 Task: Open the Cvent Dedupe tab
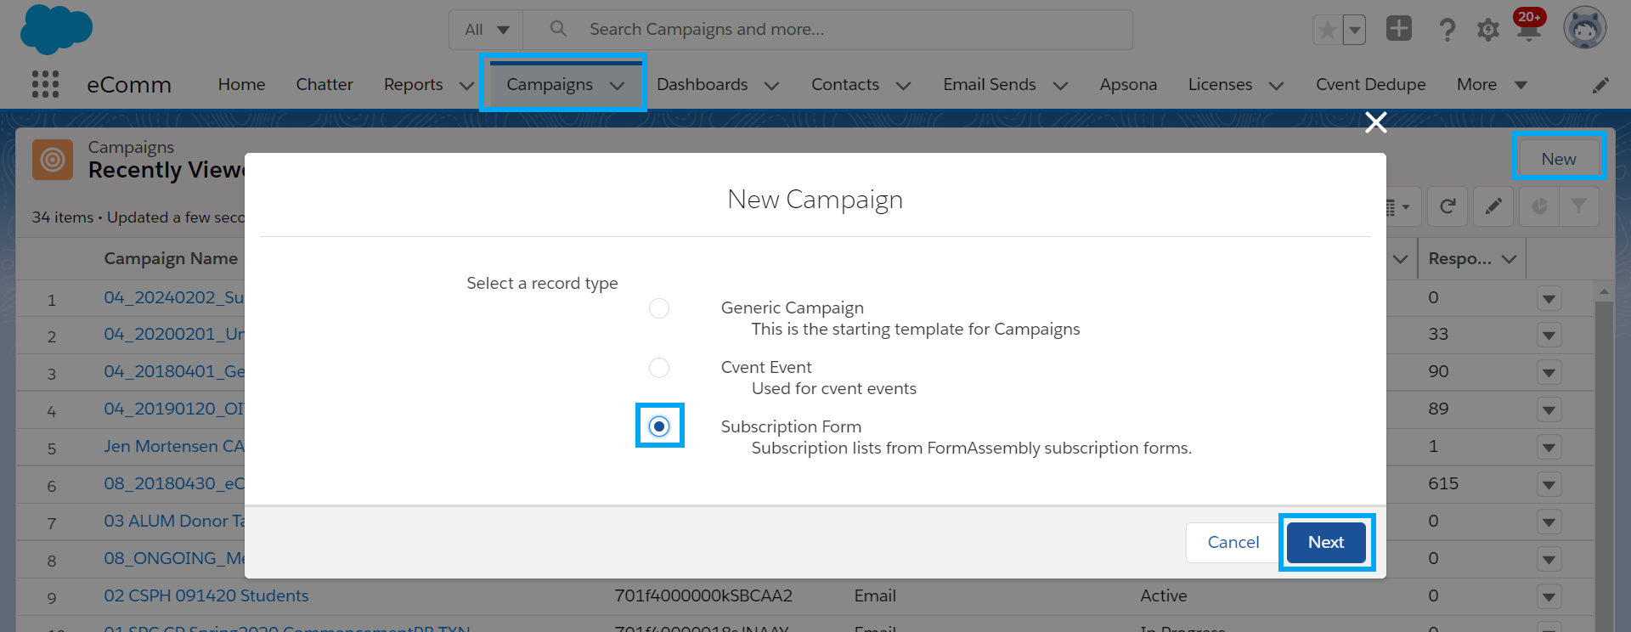coord(1371,84)
